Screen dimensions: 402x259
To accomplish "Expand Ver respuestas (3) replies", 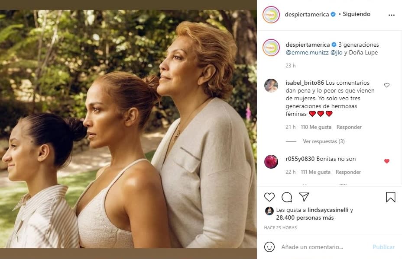I will pos(324,141).
